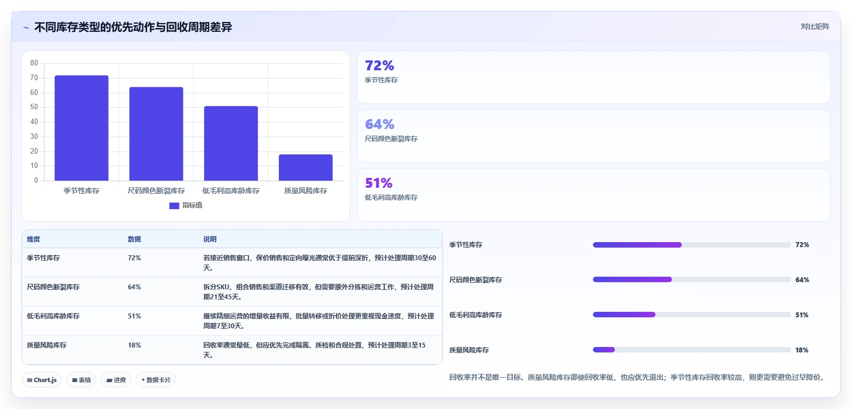Viewport: 852px width, 409px height.
Task: Click the 尺码颜色断裂库存 x-axis label under the chart
Action: tap(156, 191)
